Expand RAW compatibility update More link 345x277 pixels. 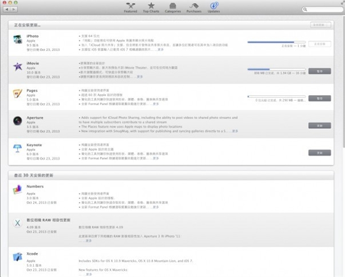89,241
